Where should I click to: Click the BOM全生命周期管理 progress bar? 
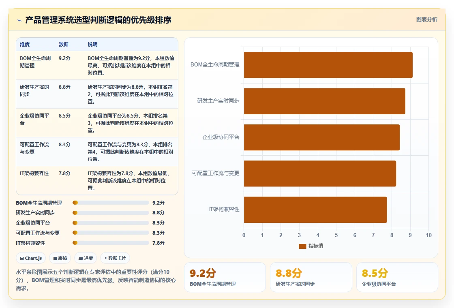111,203
